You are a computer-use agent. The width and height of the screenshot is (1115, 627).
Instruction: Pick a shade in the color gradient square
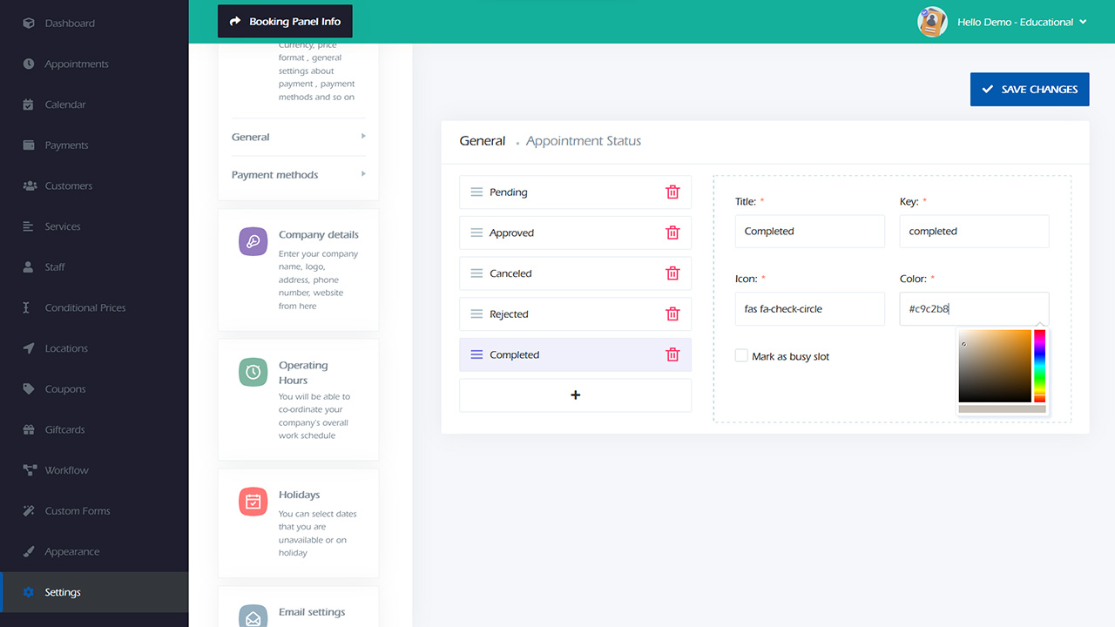995,366
